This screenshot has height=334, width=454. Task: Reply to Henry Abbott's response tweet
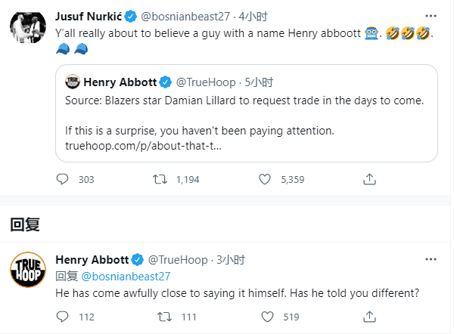pyautogui.click(x=63, y=317)
